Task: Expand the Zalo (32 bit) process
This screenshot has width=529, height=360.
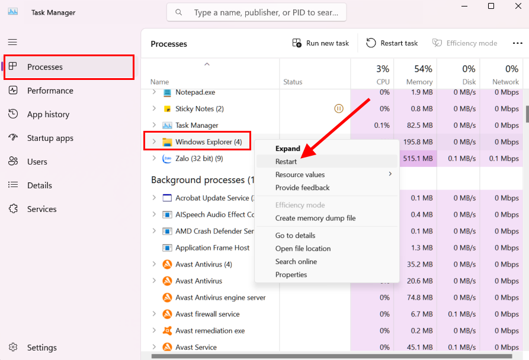Action: (155, 159)
